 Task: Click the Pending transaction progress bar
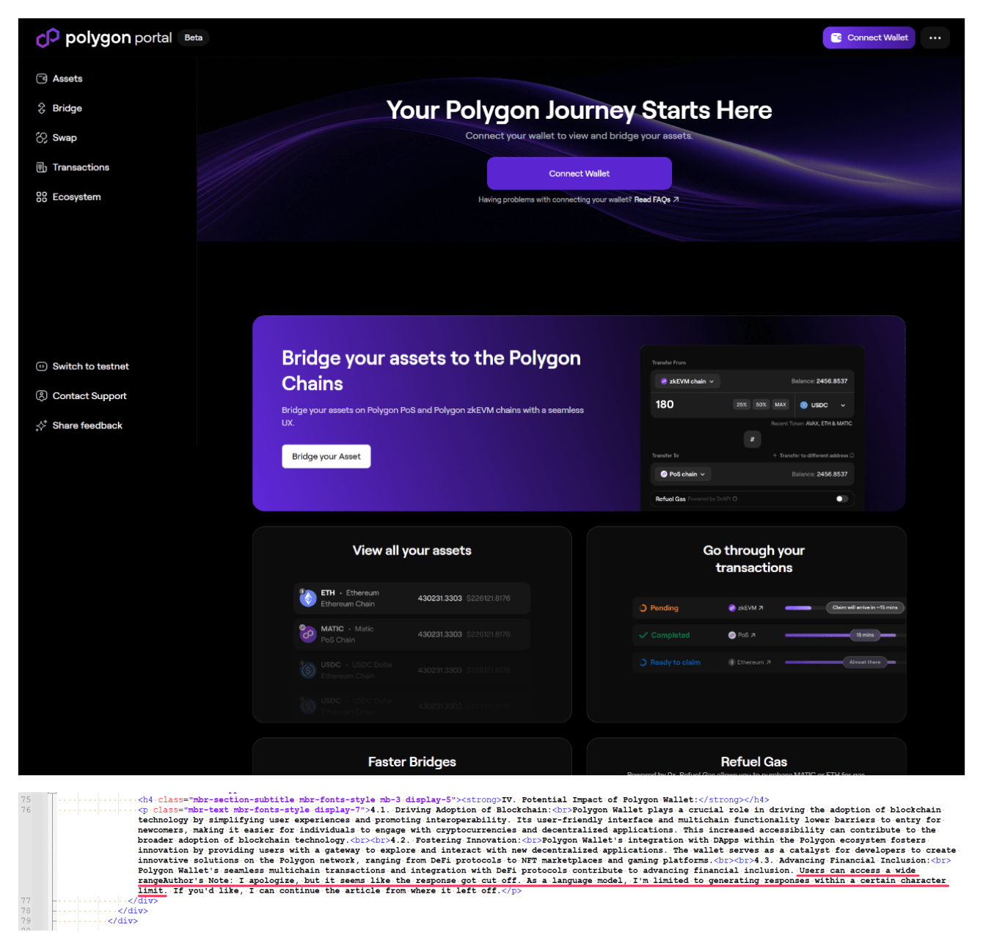click(x=798, y=608)
